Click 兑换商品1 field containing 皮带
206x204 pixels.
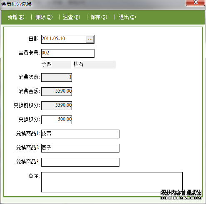80,134
